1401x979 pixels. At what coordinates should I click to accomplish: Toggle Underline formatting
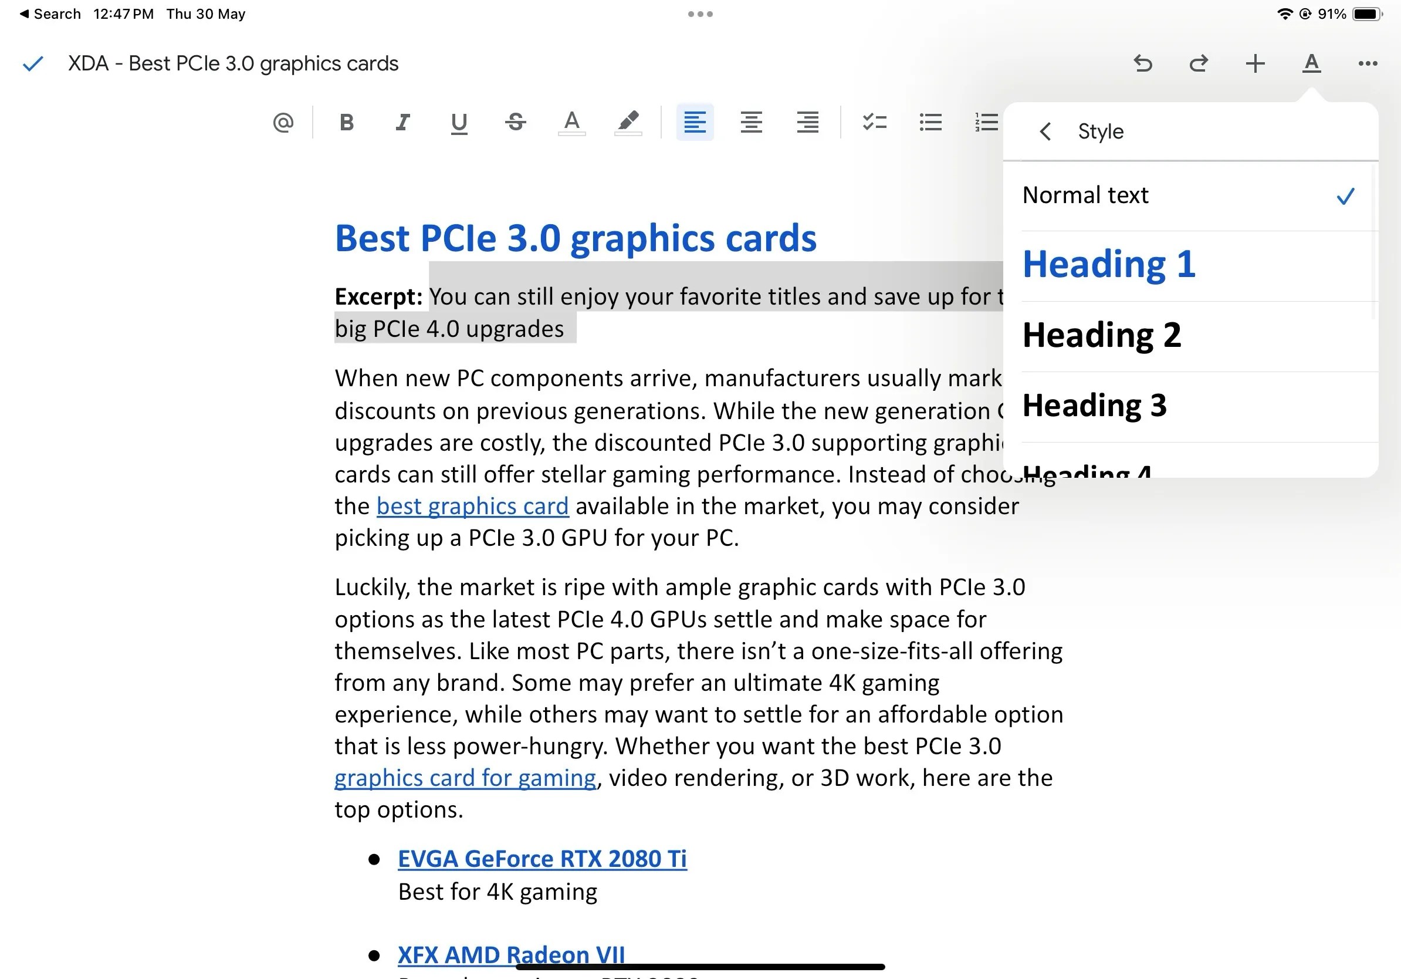tap(459, 123)
